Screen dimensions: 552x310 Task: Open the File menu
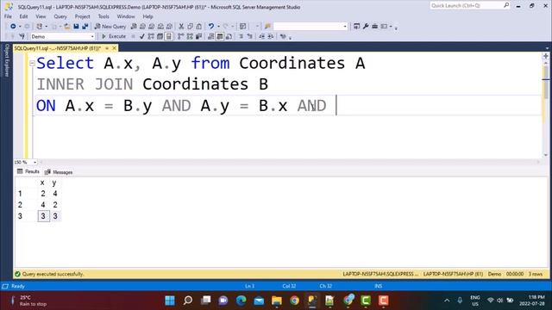pyautogui.click(x=8, y=16)
